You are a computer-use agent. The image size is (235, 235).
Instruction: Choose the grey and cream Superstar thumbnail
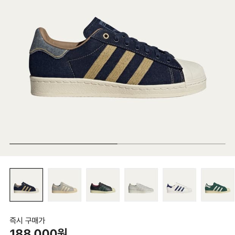[64, 185]
